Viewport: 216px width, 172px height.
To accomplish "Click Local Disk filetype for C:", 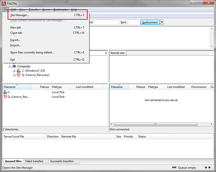I will 58,92.
